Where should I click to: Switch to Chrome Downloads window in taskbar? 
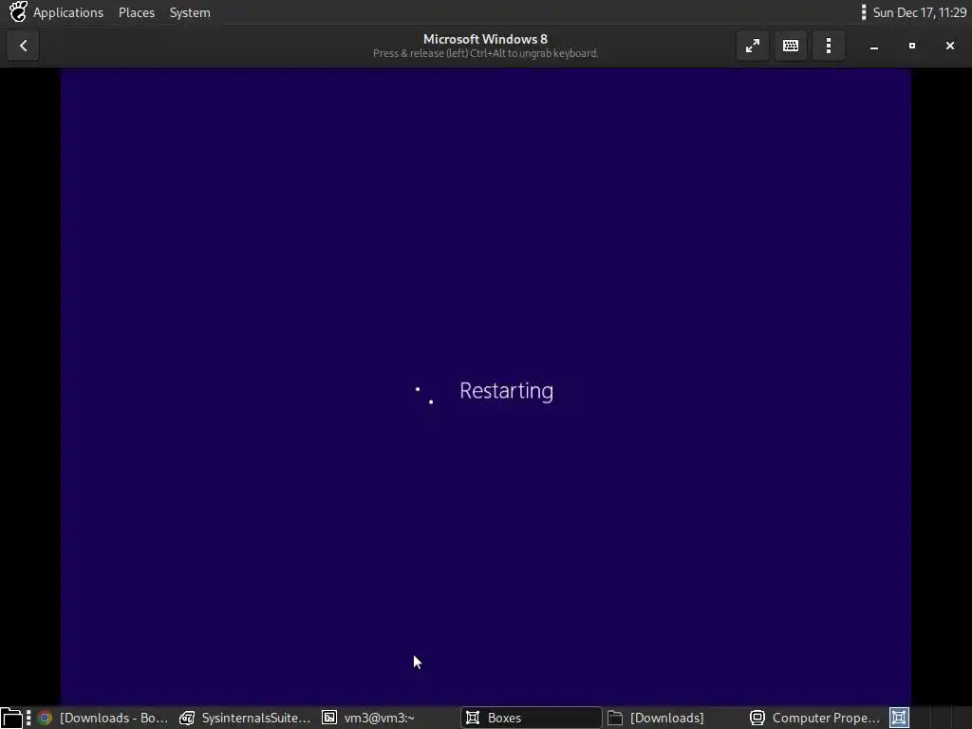(103, 718)
